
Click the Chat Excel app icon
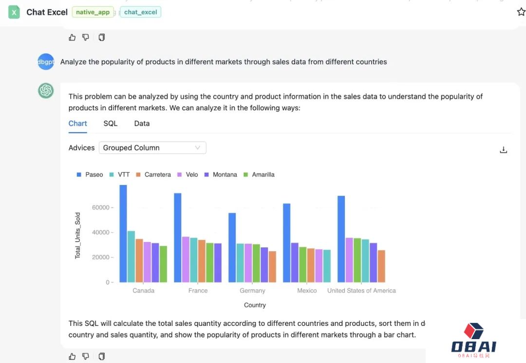[x=14, y=12]
